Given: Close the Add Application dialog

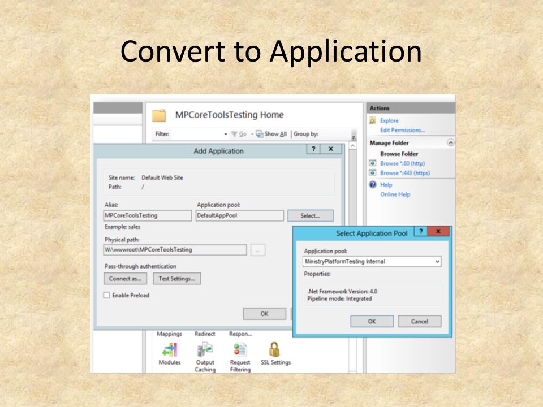Looking at the screenshot, I should pyautogui.click(x=331, y=149).
